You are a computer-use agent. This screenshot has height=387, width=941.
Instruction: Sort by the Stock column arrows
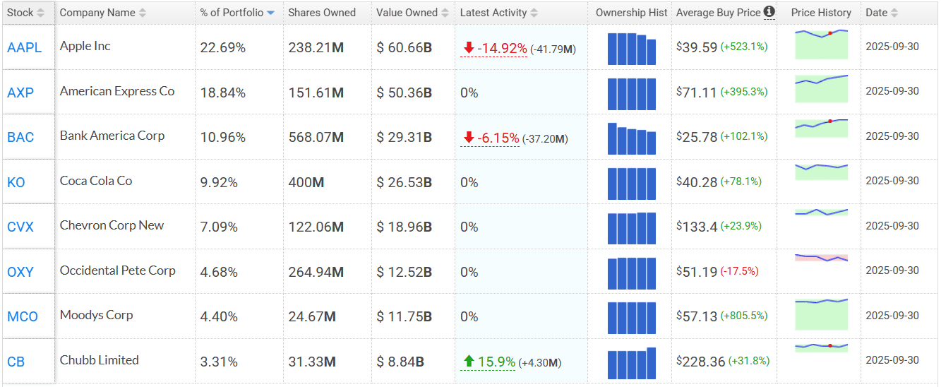40,13
